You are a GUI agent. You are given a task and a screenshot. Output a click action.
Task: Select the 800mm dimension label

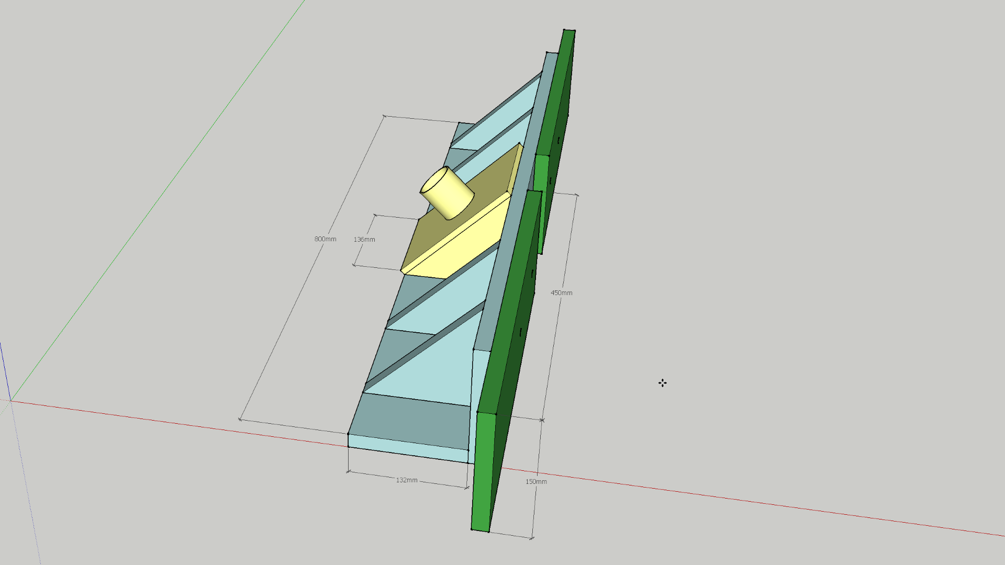click(325, 239)
